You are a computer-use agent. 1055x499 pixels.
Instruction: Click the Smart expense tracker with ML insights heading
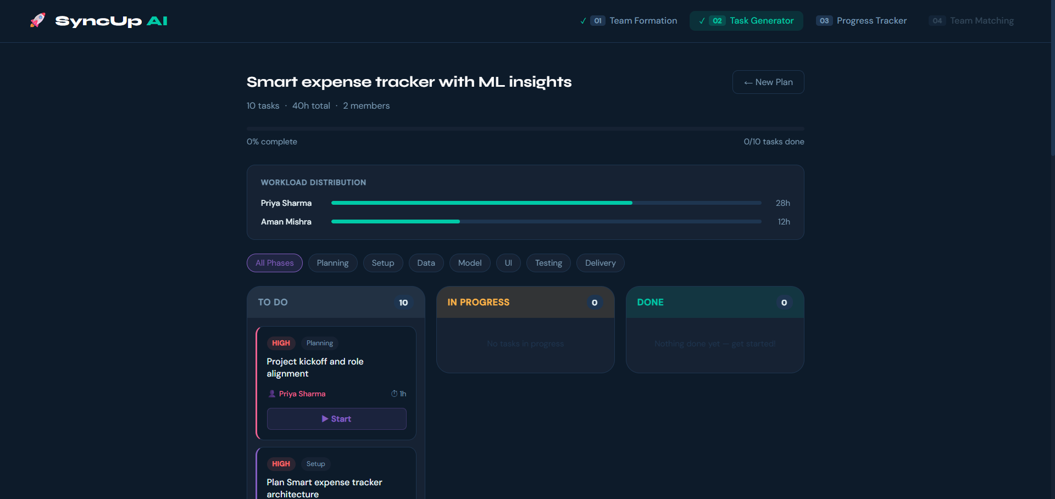[409, 82]
